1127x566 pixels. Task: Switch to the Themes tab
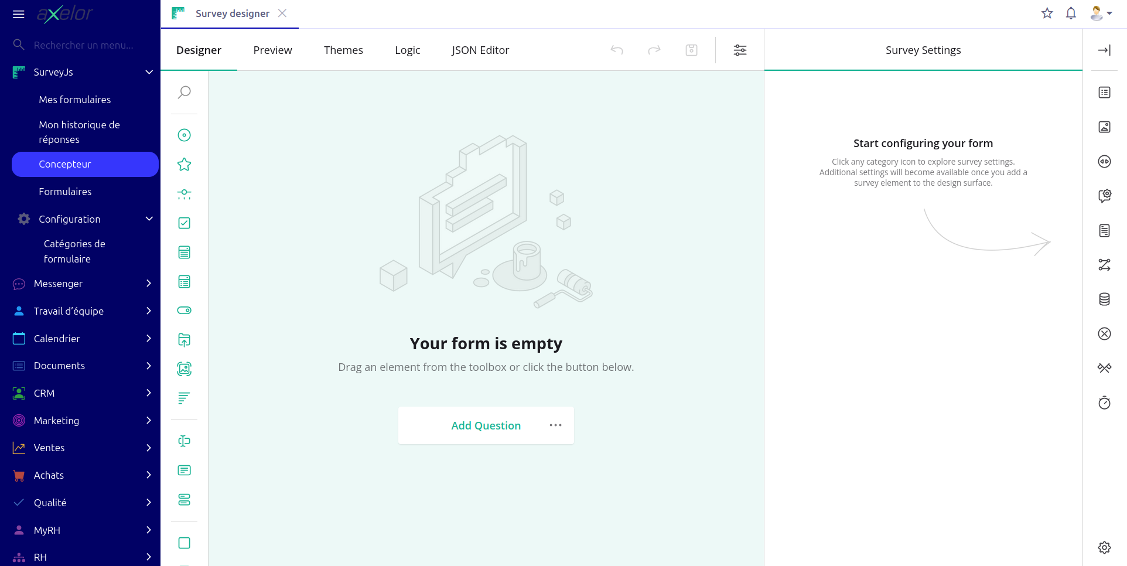tap(343, 50)
